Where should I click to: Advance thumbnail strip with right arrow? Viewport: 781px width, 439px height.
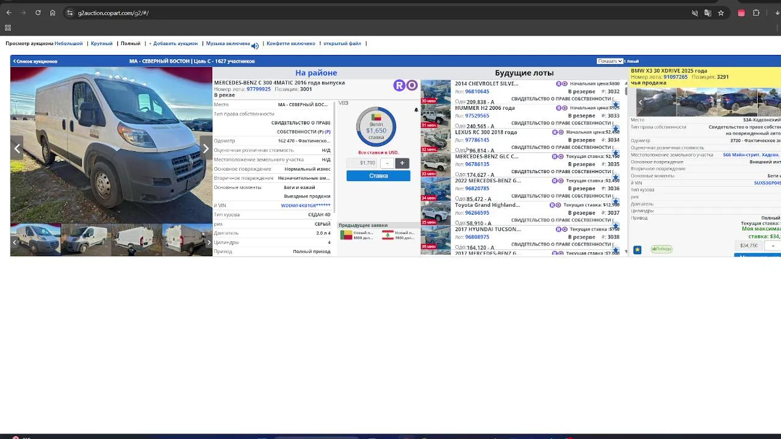click(x=209, y=243)
